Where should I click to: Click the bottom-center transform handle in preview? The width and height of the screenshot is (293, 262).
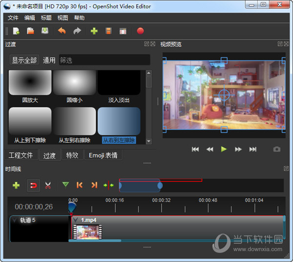pos(224,129)
